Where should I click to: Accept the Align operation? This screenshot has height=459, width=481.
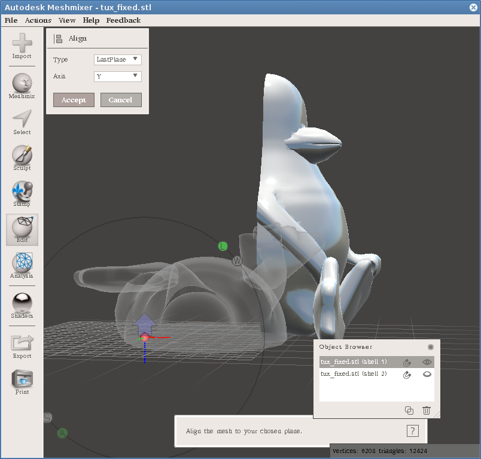coord(74,100)
